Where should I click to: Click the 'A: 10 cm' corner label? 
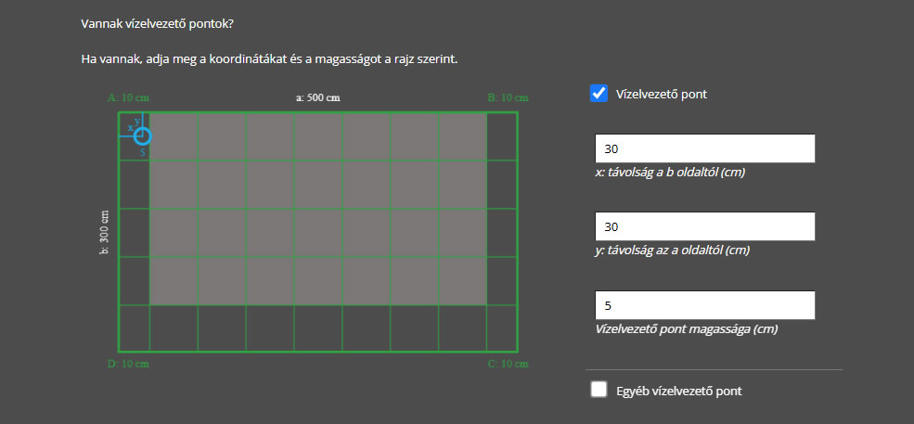pos(129,98)
